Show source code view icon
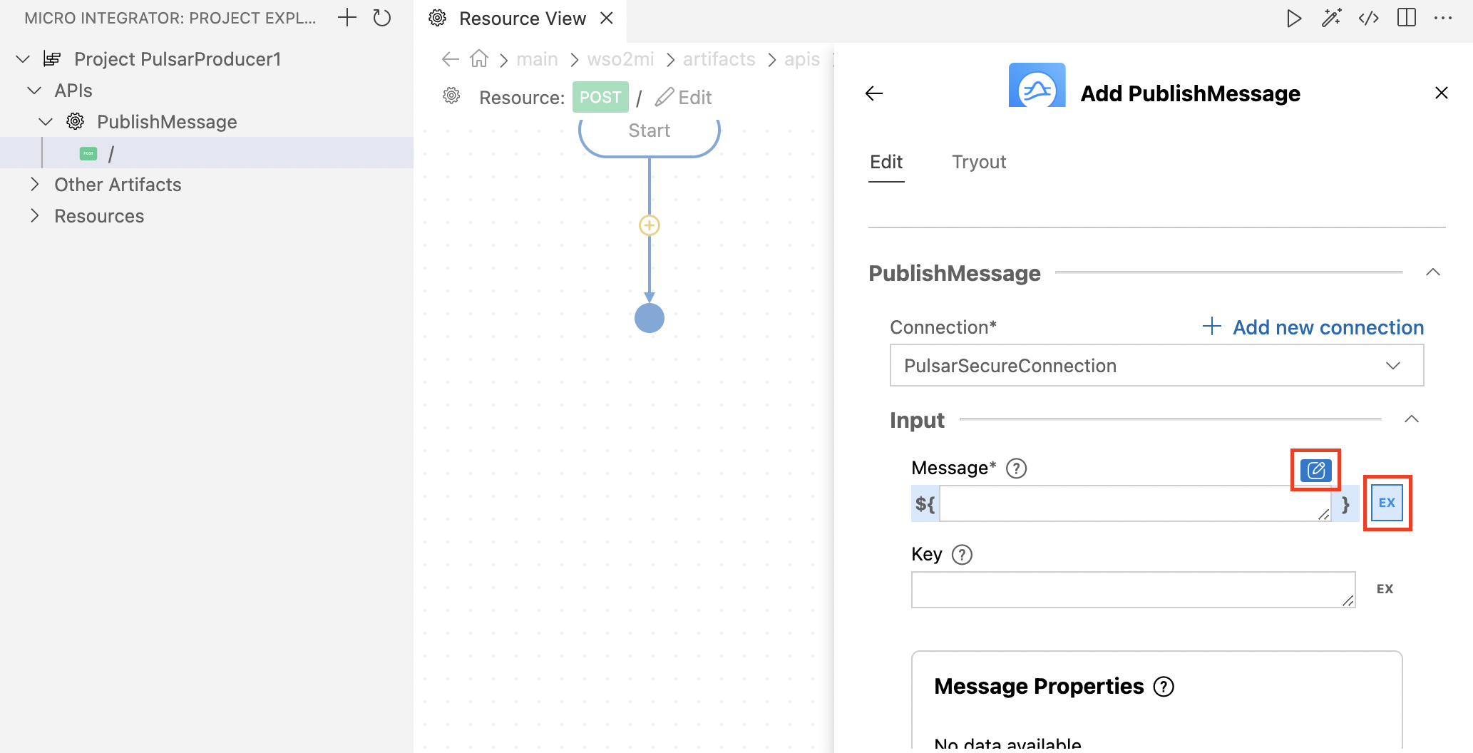 click(x=1368, y=18)
